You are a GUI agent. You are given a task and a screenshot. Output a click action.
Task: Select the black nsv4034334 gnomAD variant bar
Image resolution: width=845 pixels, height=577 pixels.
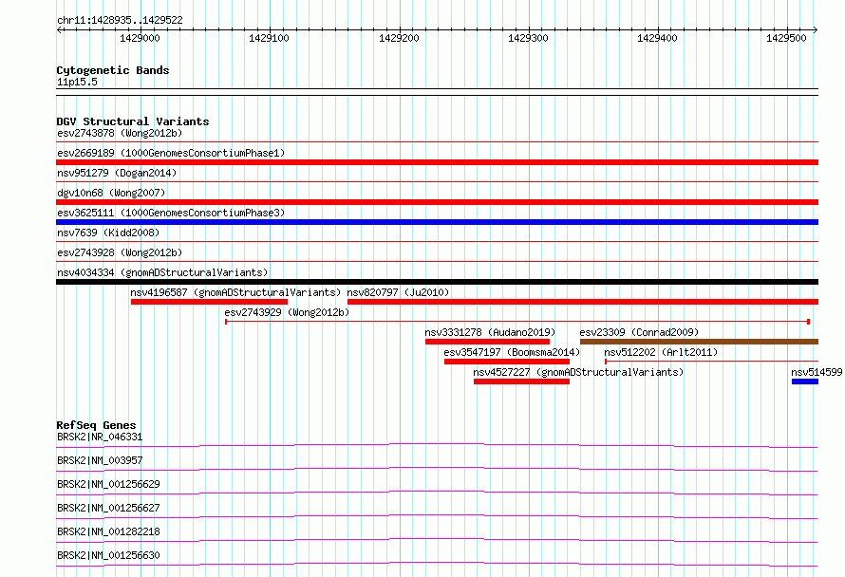[x=437, y=282]
